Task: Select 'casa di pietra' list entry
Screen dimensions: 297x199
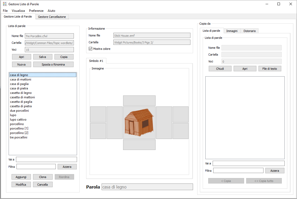Action: click(x=43, y=88)
